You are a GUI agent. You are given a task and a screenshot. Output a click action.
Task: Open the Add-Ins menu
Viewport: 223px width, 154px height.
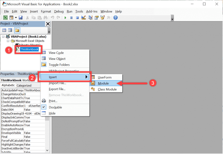tap(92, 11)
